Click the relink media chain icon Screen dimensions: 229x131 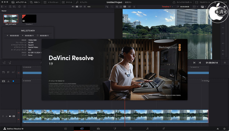[24, 7]
